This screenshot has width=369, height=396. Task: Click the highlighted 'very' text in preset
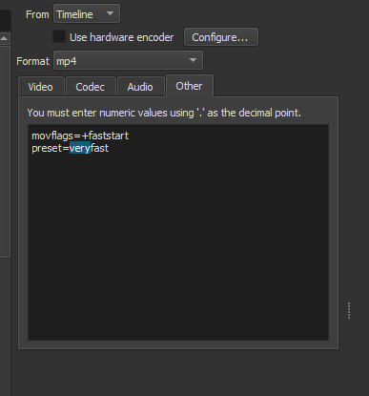click(80, 148)
